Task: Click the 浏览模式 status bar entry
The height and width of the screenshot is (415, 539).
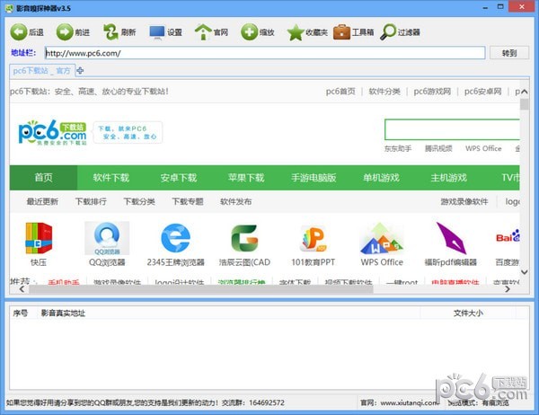Action: 479,402
